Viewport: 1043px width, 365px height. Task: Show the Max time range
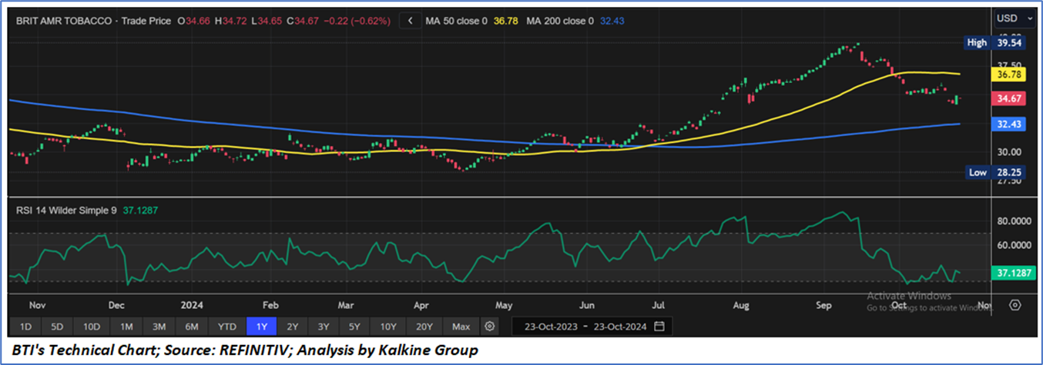[461, 327]
